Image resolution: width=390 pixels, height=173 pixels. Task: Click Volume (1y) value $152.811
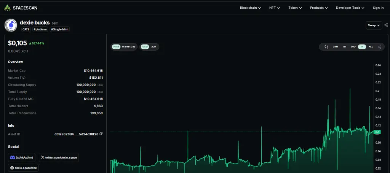click(x=96, y=78)
